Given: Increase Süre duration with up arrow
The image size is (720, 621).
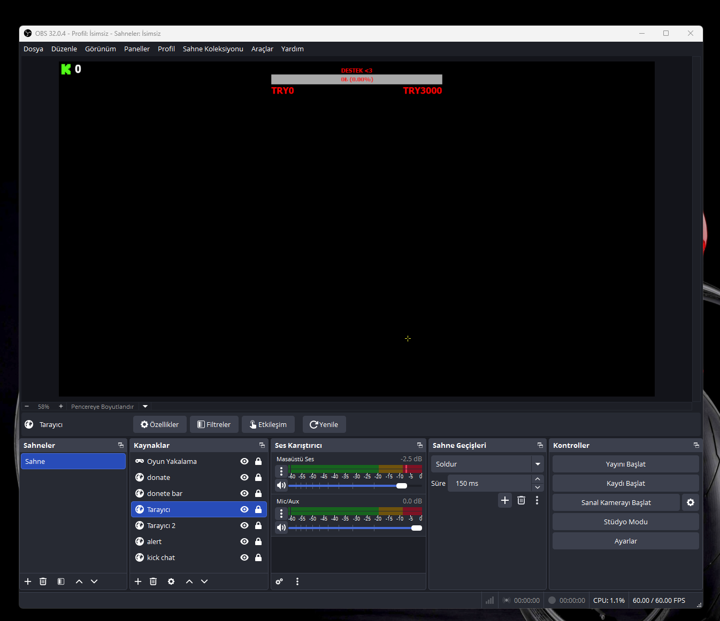Looking at the screenshot, I should pyautogui.click(x=538, y=479).
